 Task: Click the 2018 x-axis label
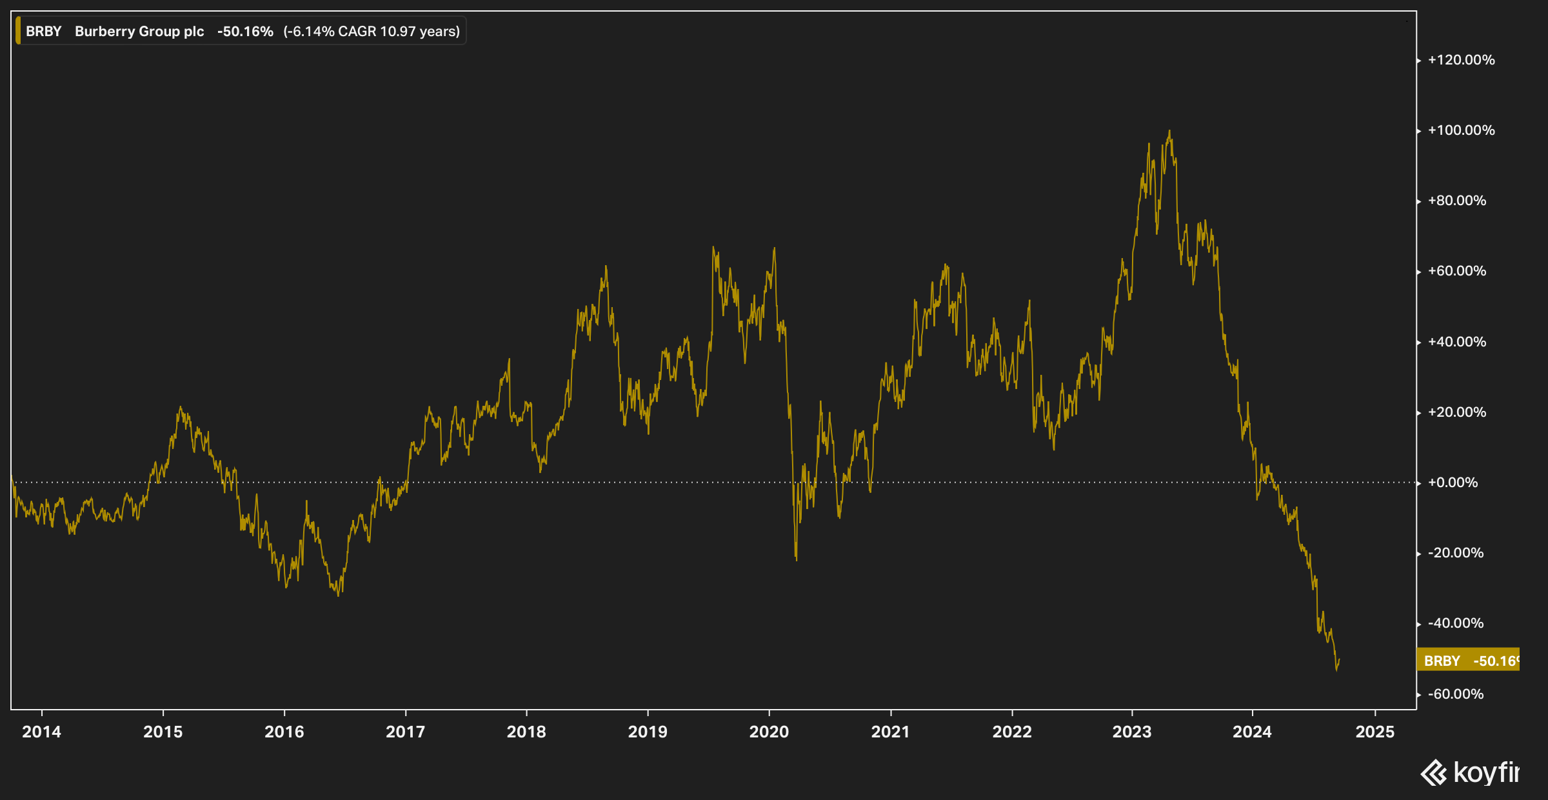tap(526, 732)
